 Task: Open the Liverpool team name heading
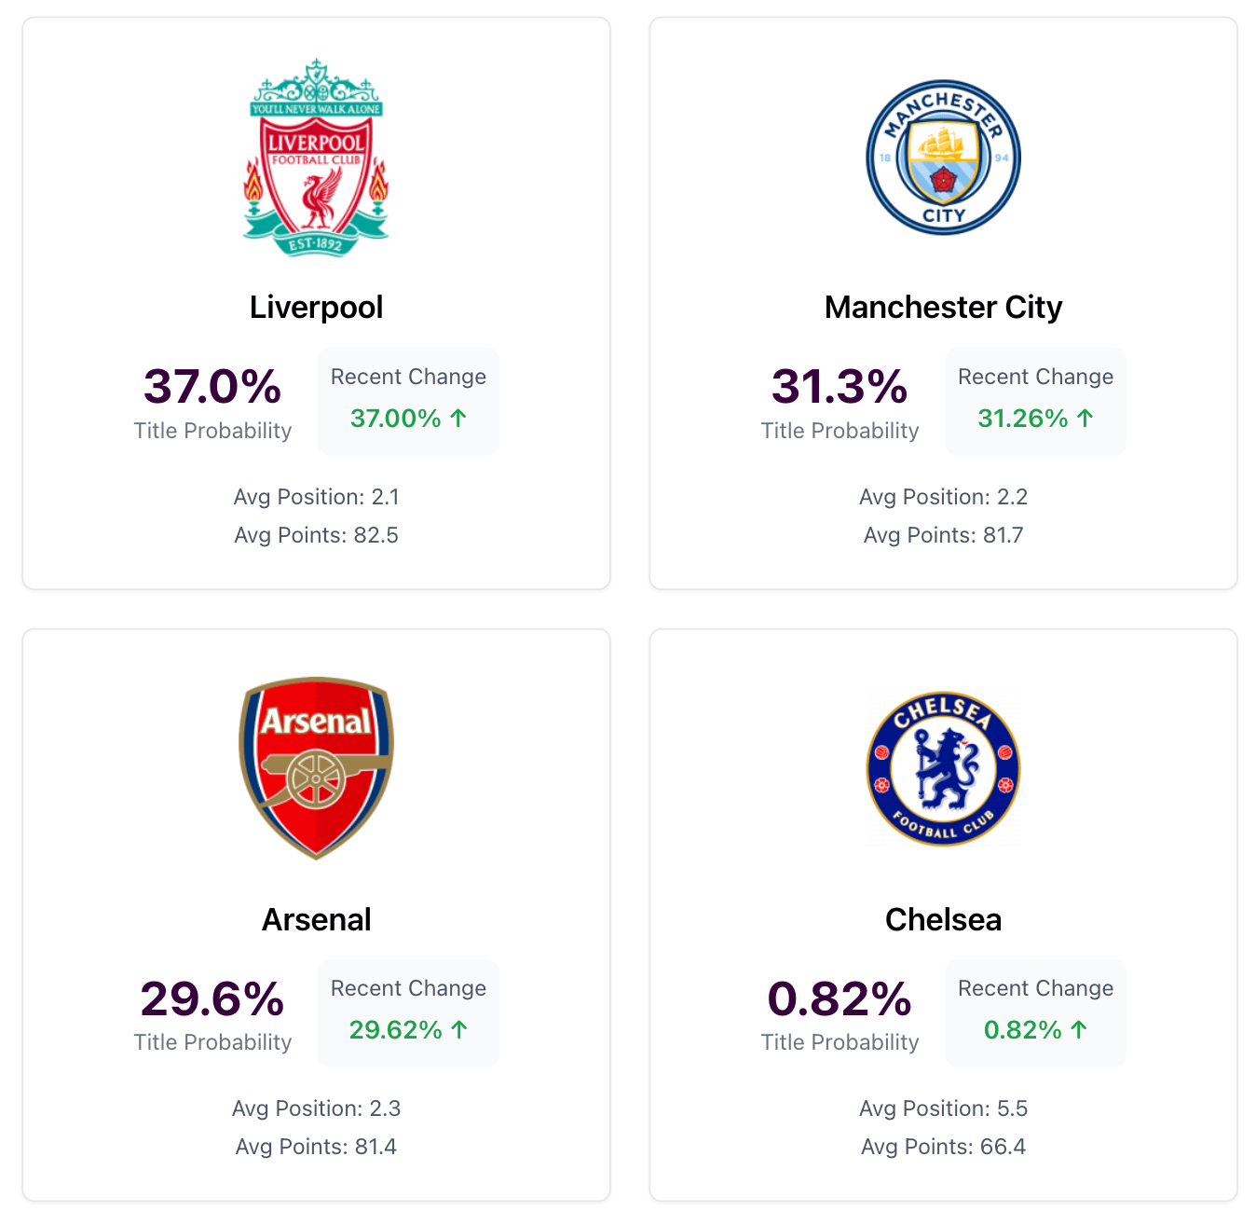click(x=316, y=307)
